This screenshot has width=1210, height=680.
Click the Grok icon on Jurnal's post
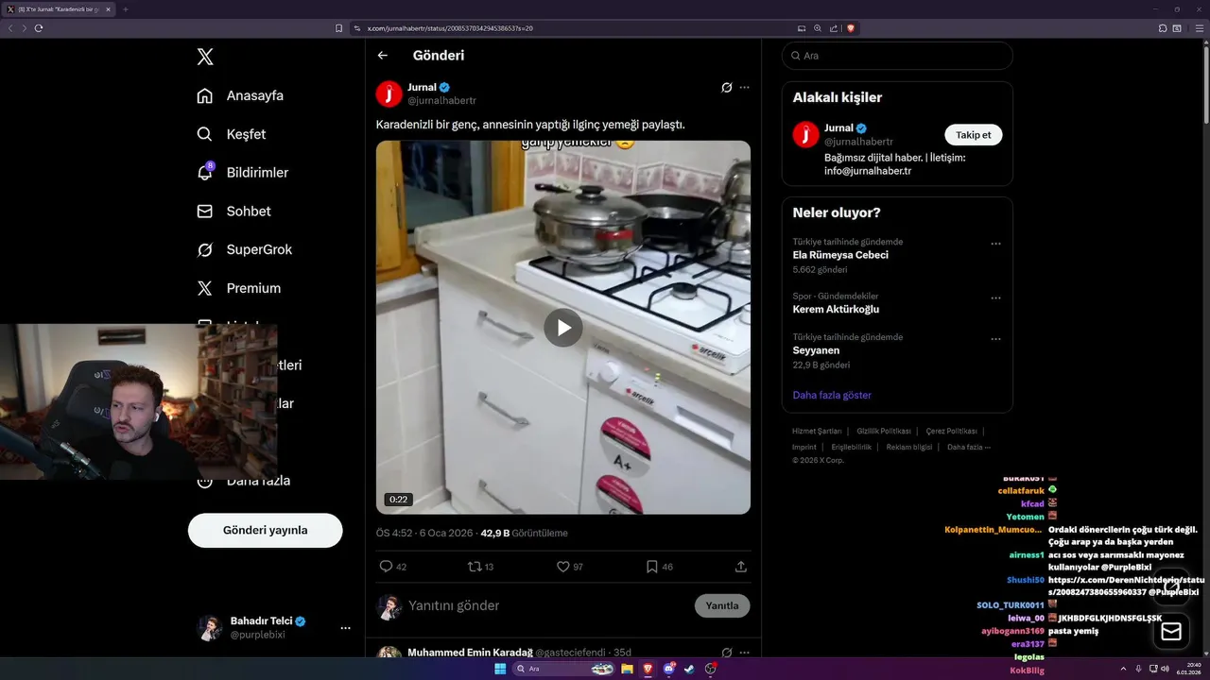727,88
